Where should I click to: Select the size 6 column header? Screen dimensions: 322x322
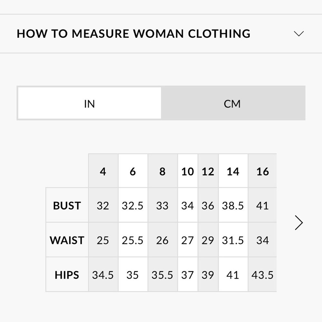[x=133, y=172]
